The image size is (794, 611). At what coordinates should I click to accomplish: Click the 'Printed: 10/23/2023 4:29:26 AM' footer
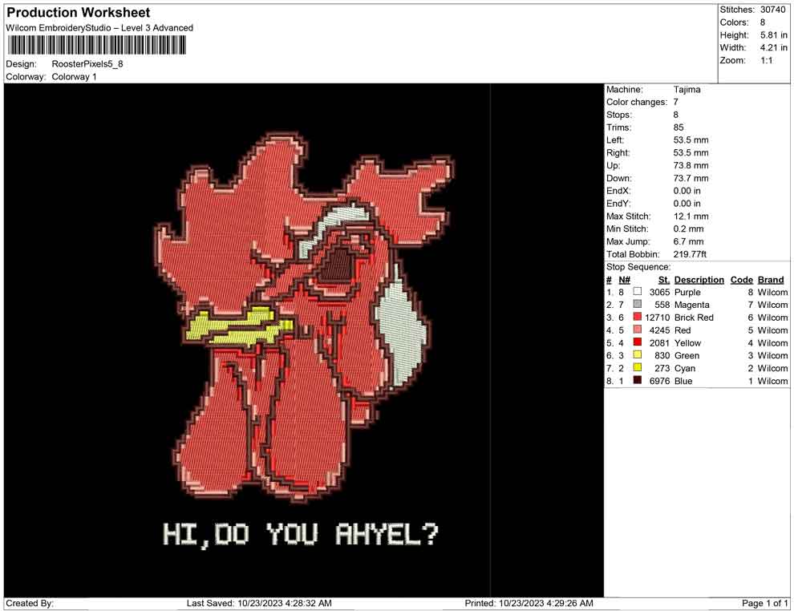529,603
